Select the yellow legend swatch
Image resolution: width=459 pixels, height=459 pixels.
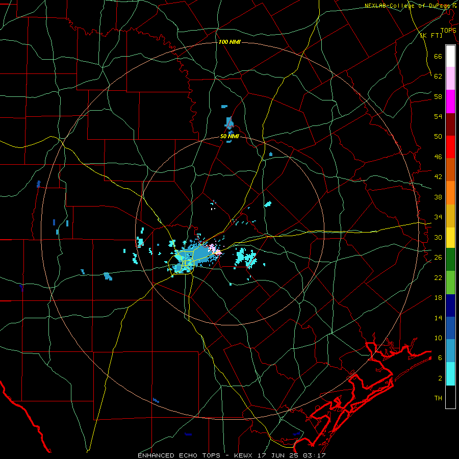[450, 237]
